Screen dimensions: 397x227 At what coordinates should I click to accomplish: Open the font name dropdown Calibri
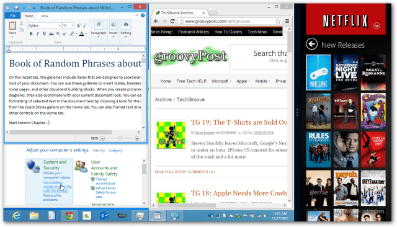tap(45, 25)
